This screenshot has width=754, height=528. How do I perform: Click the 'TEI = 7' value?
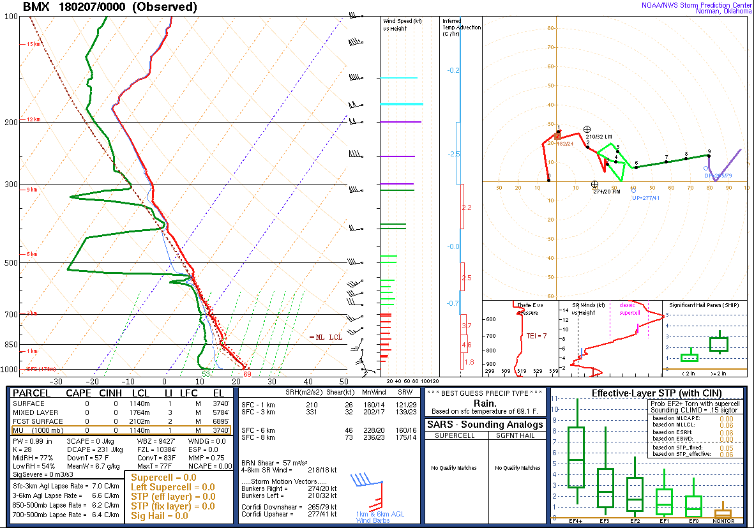[536, 336]
